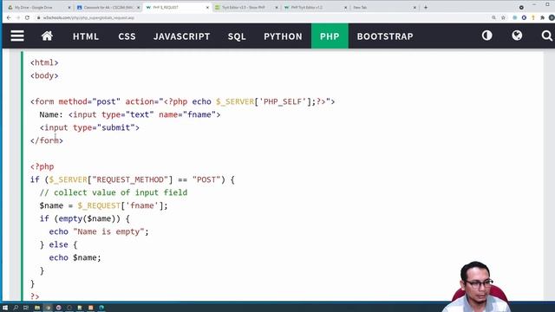Click the closing "</form>" code line
This screenshot has height=312, width=555.
(x=47, y=140)
